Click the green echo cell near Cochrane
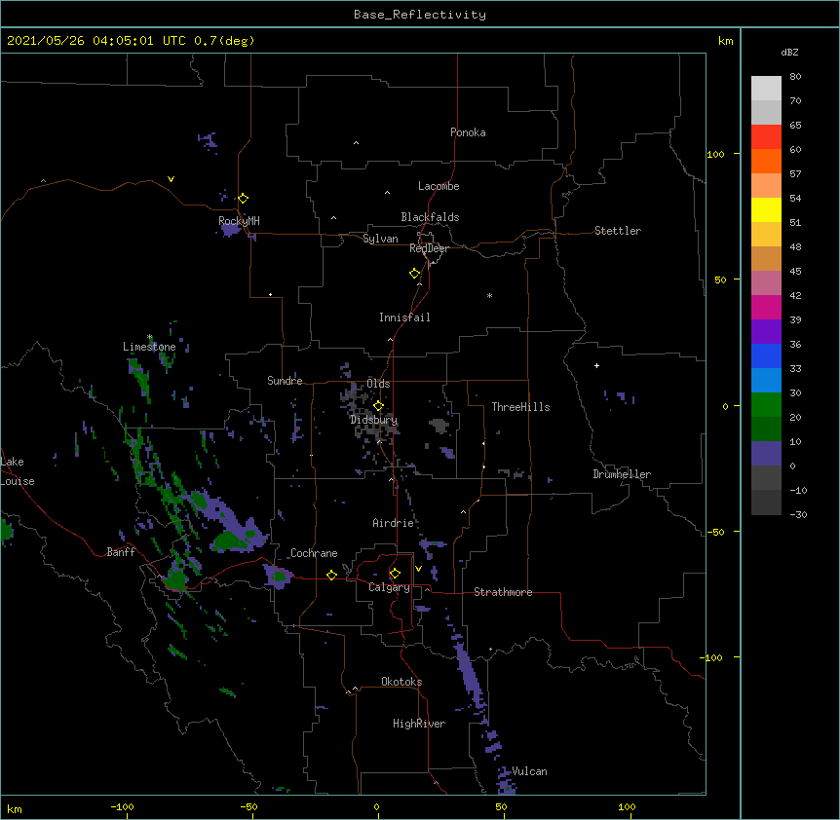The width and height of the screenshot is (840, 820). [280, 577]
